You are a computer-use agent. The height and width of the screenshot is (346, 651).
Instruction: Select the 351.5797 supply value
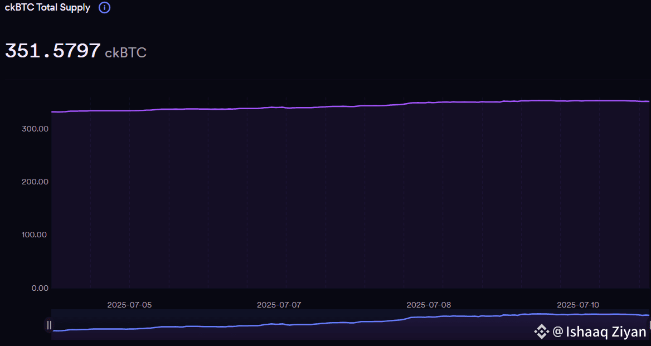[x=53, y=51]
